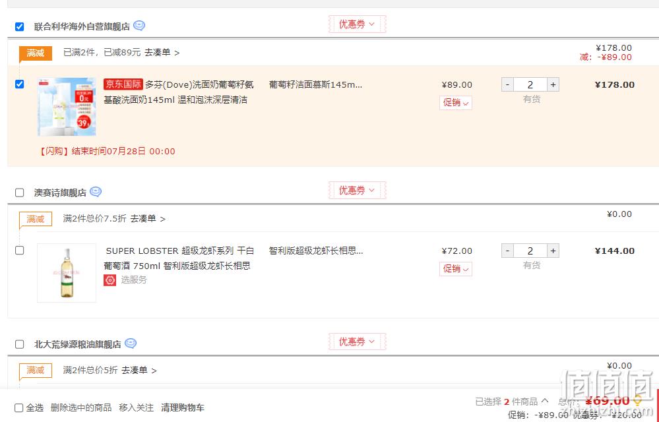The image size is (659, 422).
Task: Check the 北大荒绿源粮油旗舰店 store checkbox
Action: click(19, 344)
